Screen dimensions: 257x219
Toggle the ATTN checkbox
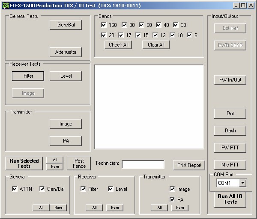15,189
